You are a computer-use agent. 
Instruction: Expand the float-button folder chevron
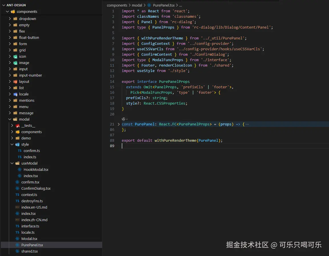coord(10,37)
